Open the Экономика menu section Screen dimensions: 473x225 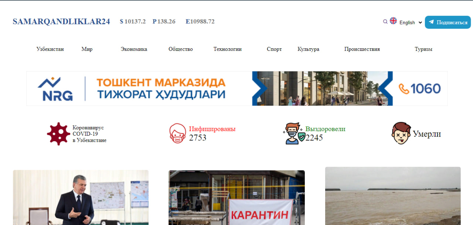pos(134,49)
